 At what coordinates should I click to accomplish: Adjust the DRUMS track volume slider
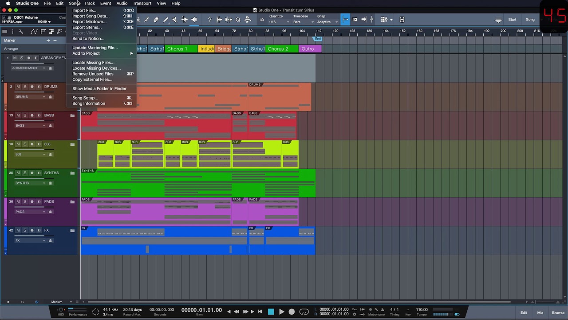[x=34, y=92]
